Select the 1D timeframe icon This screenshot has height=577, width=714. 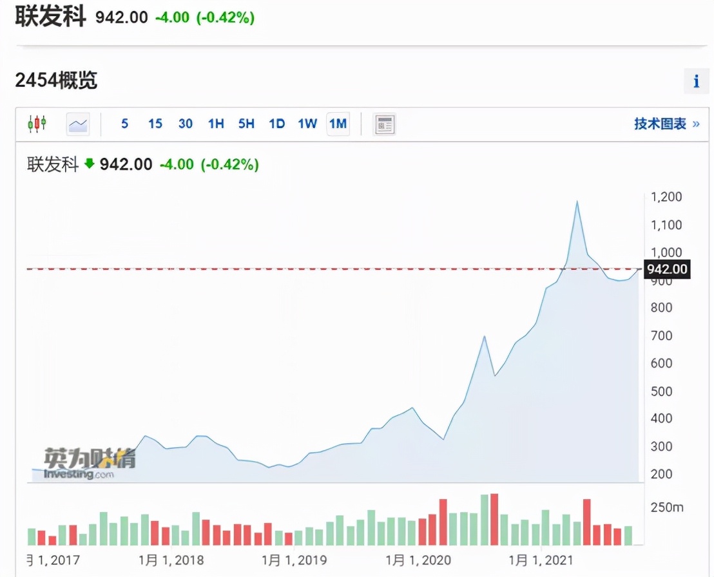276,124
